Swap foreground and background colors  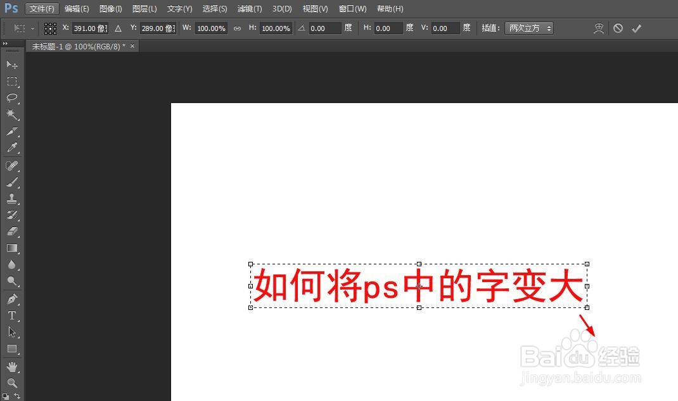17,395
